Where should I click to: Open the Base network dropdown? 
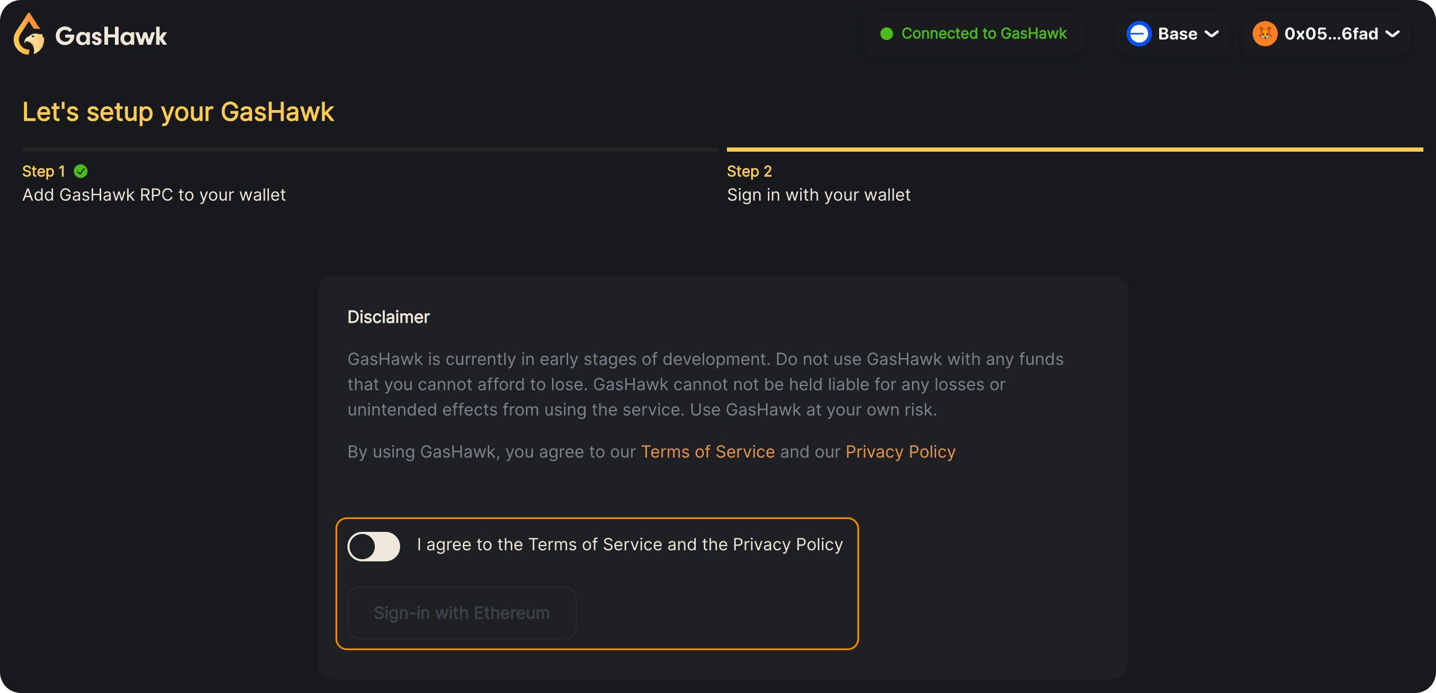click(1172, 34)
